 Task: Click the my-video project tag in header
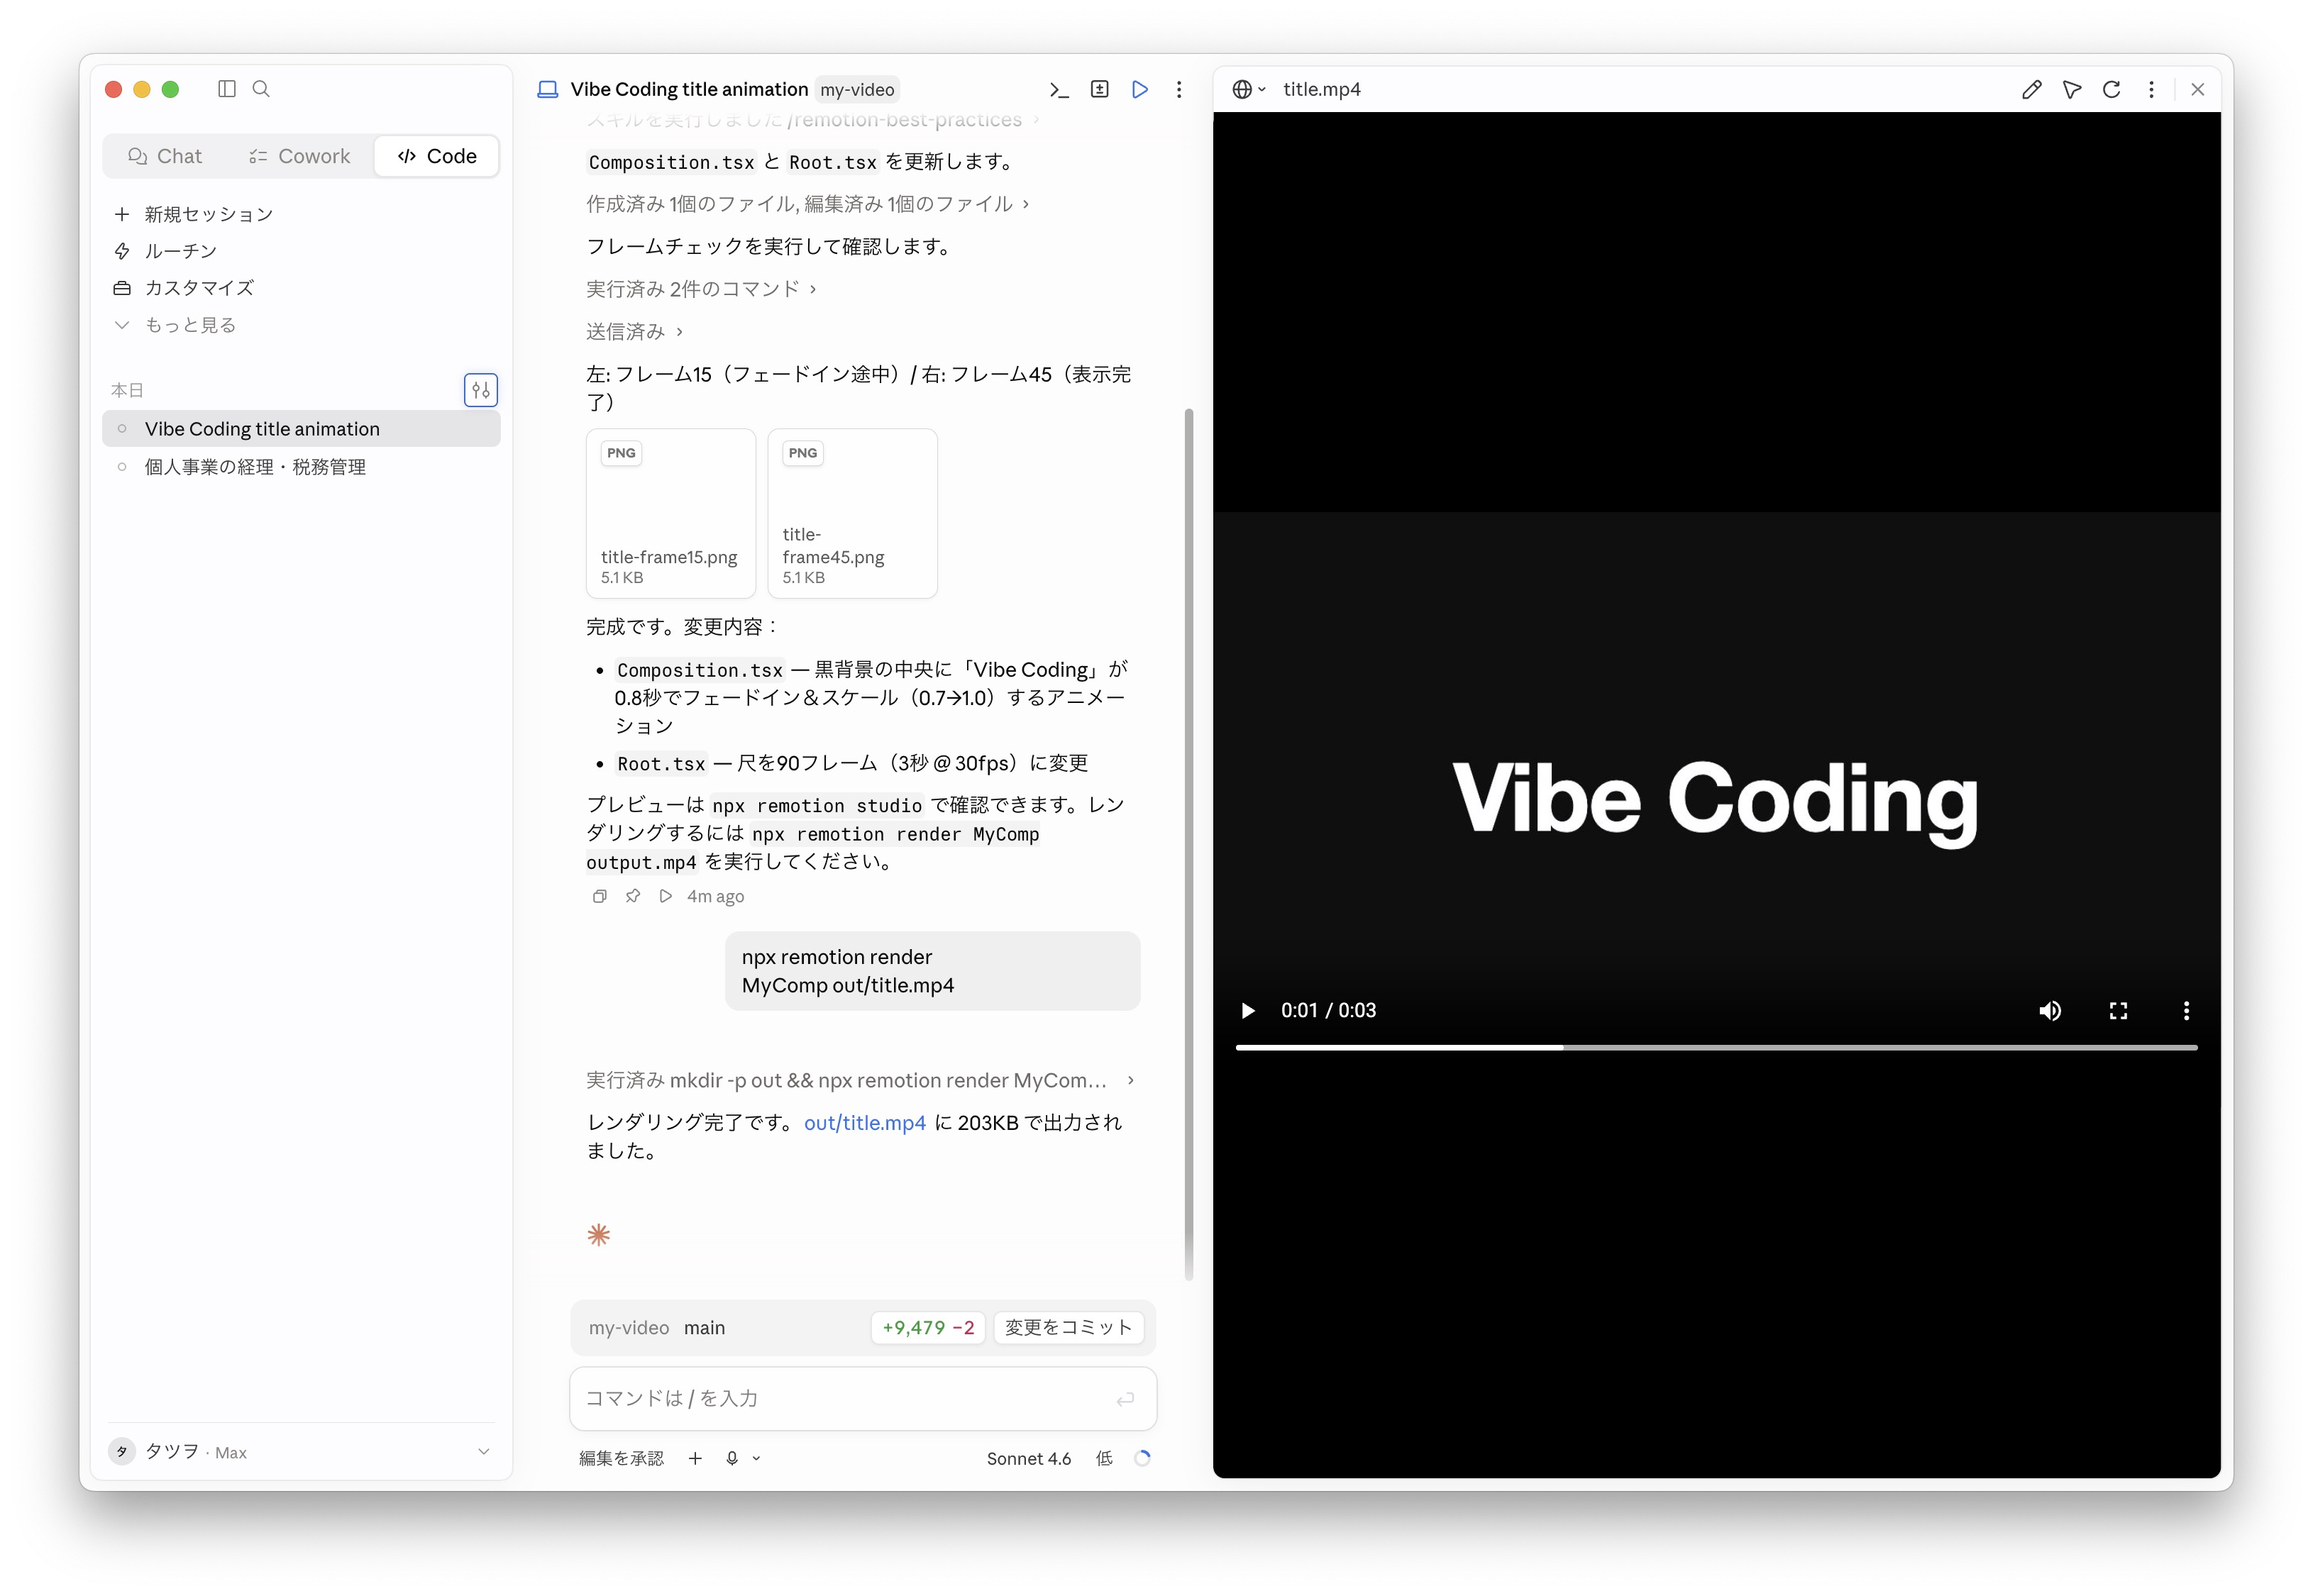point(857,89)
